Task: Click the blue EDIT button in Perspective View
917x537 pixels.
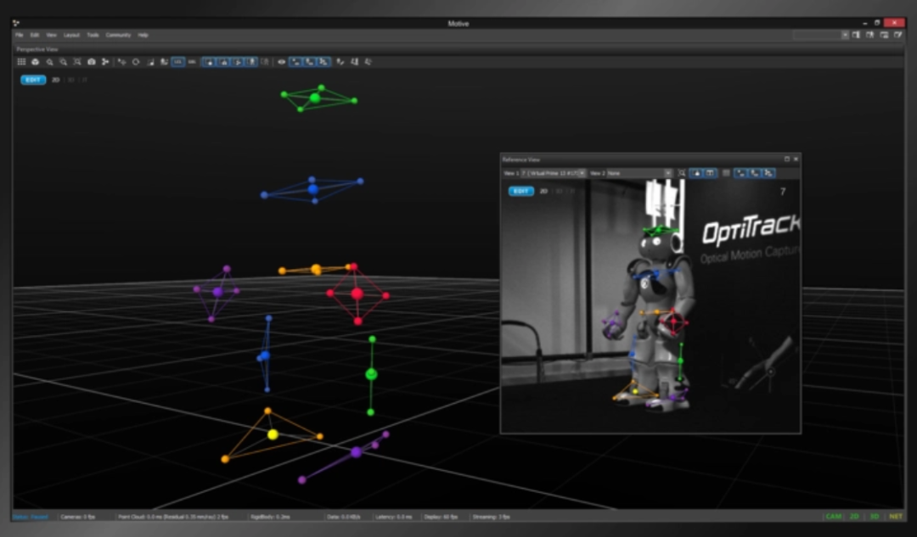Action: click(33, 80)
